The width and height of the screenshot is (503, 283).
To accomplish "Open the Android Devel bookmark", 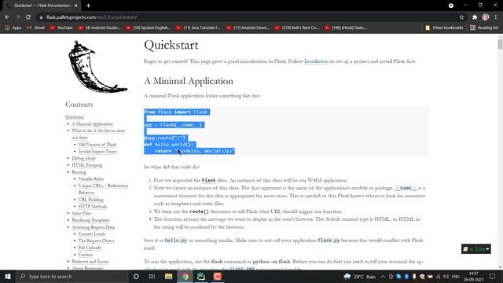I will point(248,28).
